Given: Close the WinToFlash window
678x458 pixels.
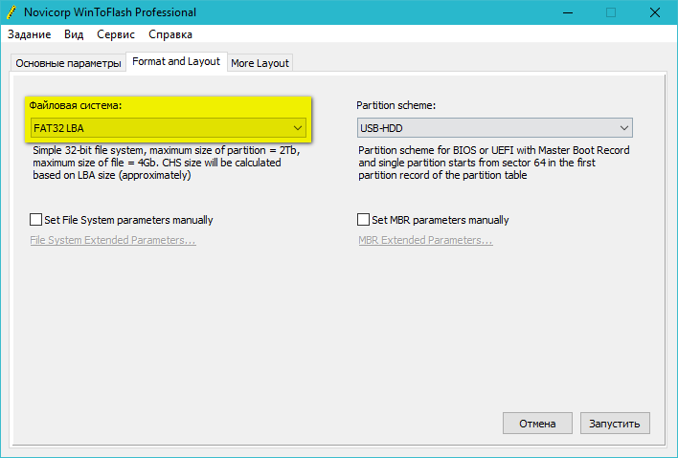Looking at the screenshot, I should click(655, 12).
